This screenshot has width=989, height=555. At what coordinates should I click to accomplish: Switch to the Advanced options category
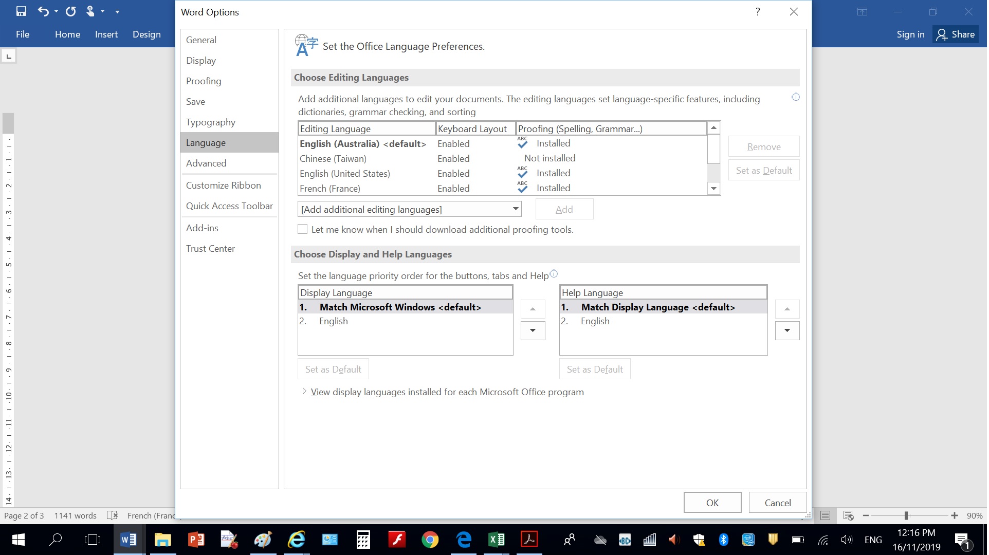(x=206, y=163)
